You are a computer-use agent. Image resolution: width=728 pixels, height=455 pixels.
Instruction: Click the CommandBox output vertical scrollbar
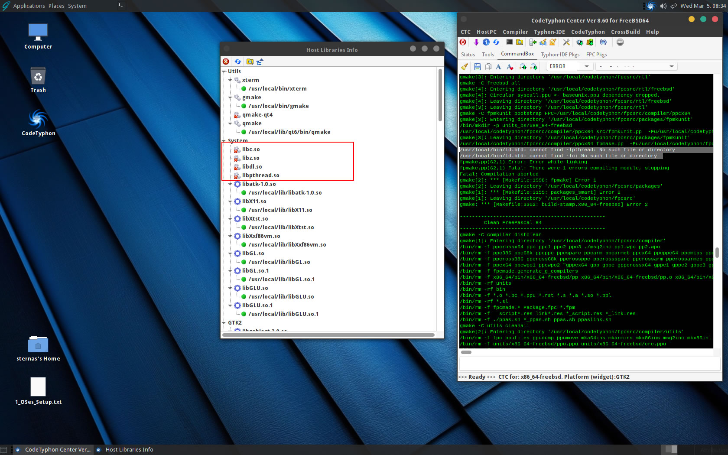pyautogui.click(x=717, y=252)
